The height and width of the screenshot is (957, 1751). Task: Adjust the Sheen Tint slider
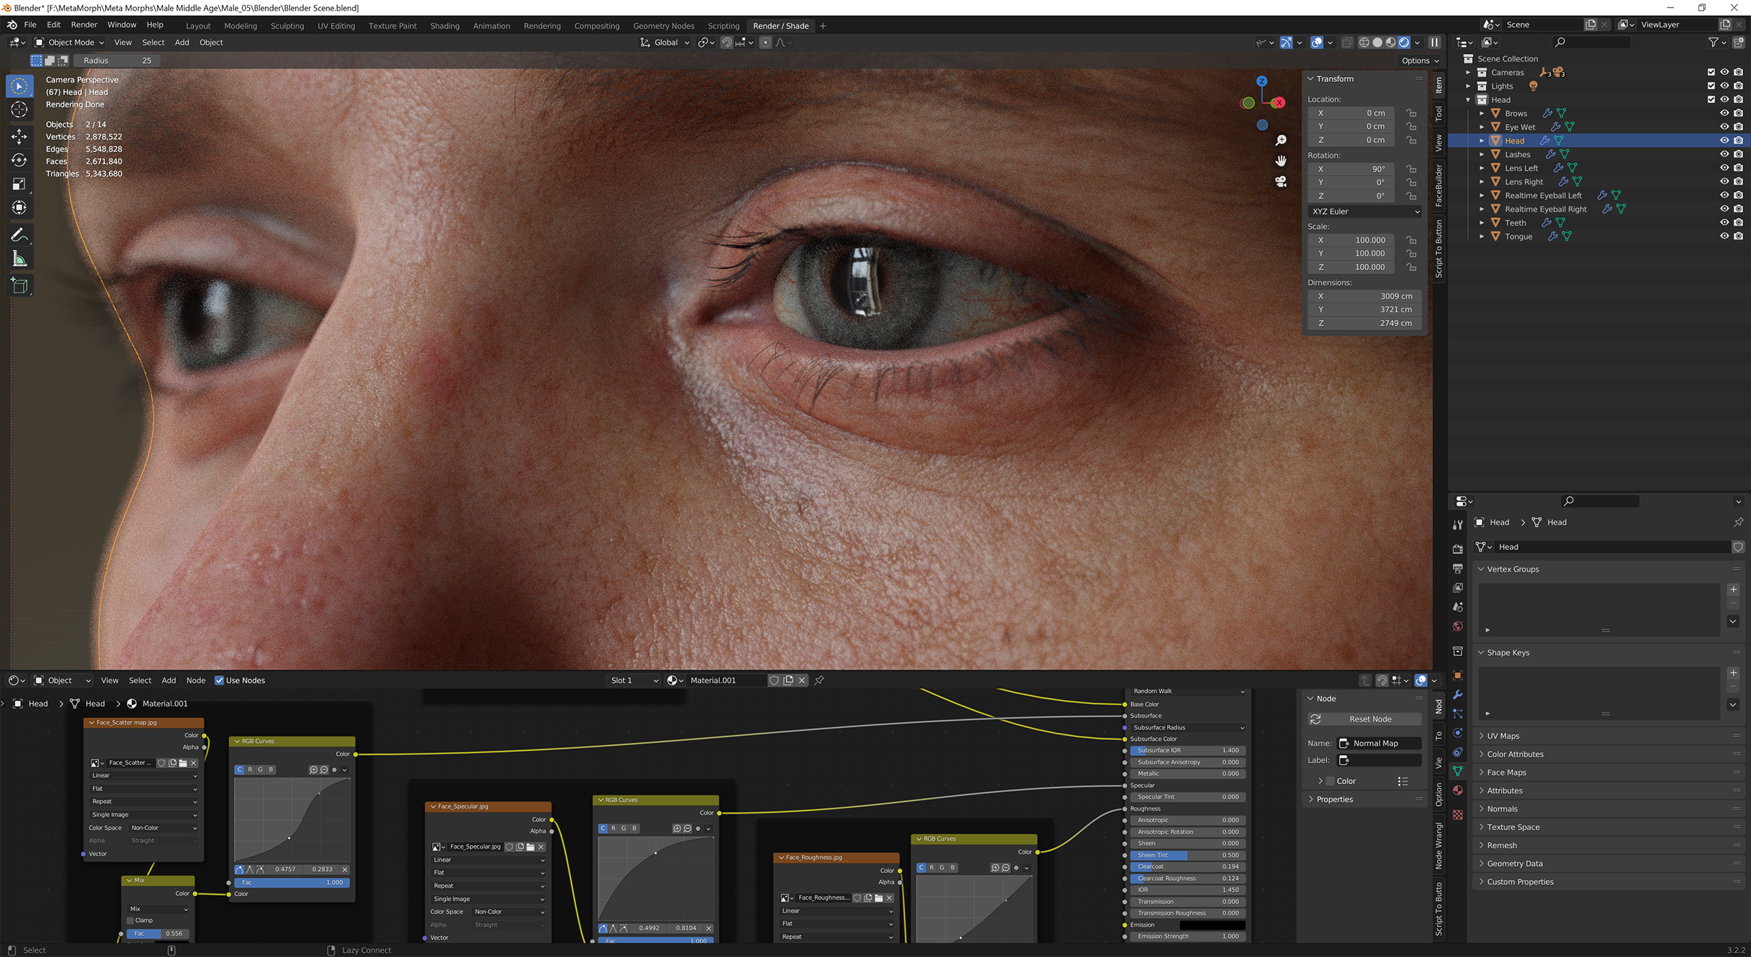click(x=1186, y=855)
